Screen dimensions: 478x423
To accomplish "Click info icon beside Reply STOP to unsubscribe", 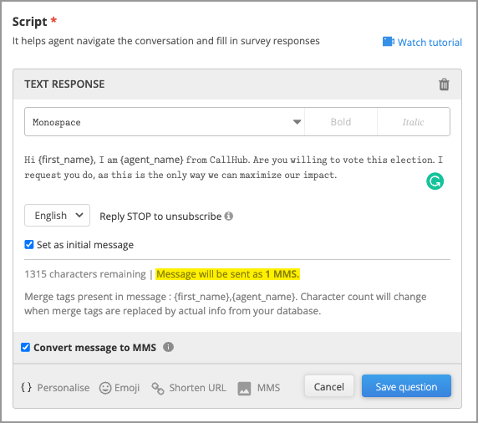I will click(229, 216).
